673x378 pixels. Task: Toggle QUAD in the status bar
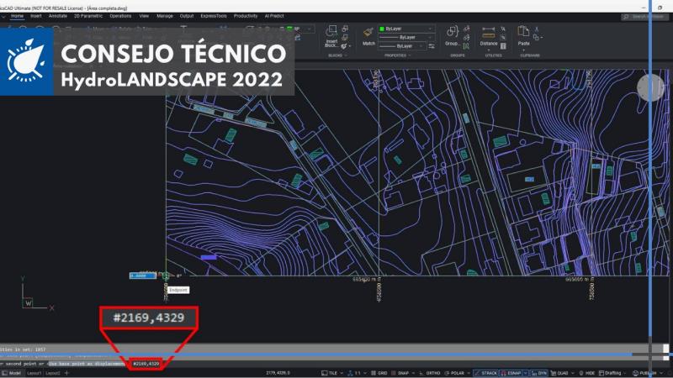point(559,373)
